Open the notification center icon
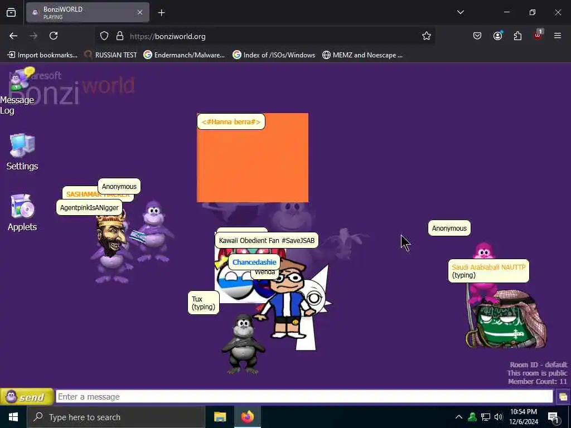571x428 pixels. [554, 417]
